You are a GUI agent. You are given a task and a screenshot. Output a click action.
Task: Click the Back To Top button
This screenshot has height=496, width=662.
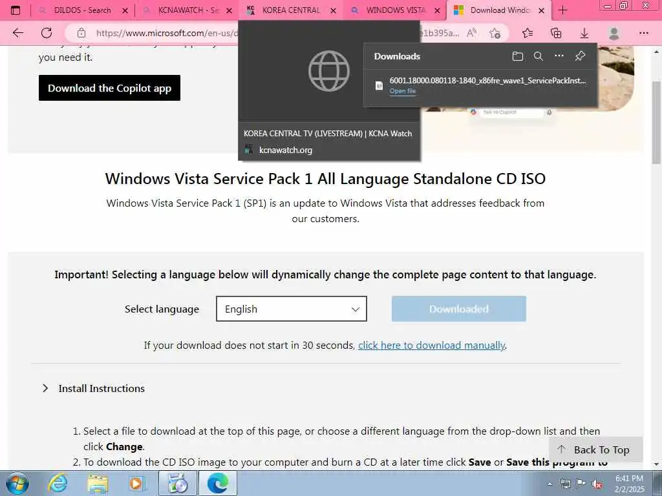point(595,449)
